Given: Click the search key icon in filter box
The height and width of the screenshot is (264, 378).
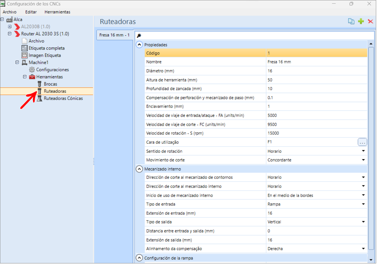Looking at the screenshot, I should 139,35.
